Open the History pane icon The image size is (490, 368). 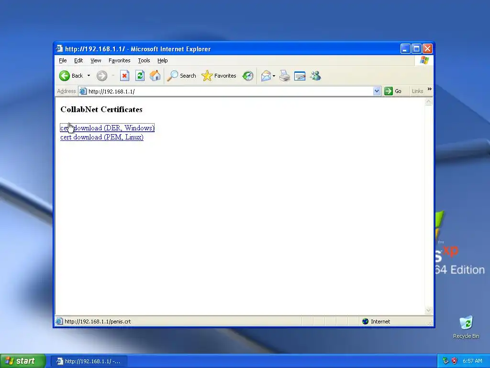pos(248,76)
